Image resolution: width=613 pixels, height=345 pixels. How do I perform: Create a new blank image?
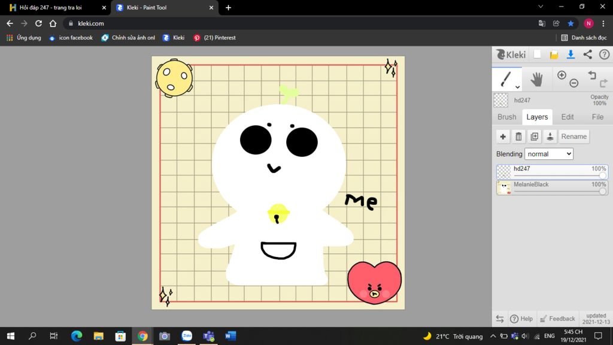coord(537,55)
